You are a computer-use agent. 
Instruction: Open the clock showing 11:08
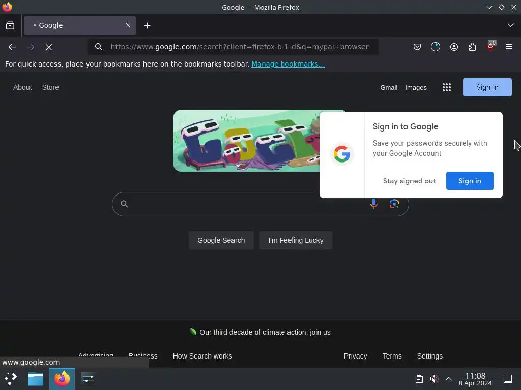coord(475,379)
